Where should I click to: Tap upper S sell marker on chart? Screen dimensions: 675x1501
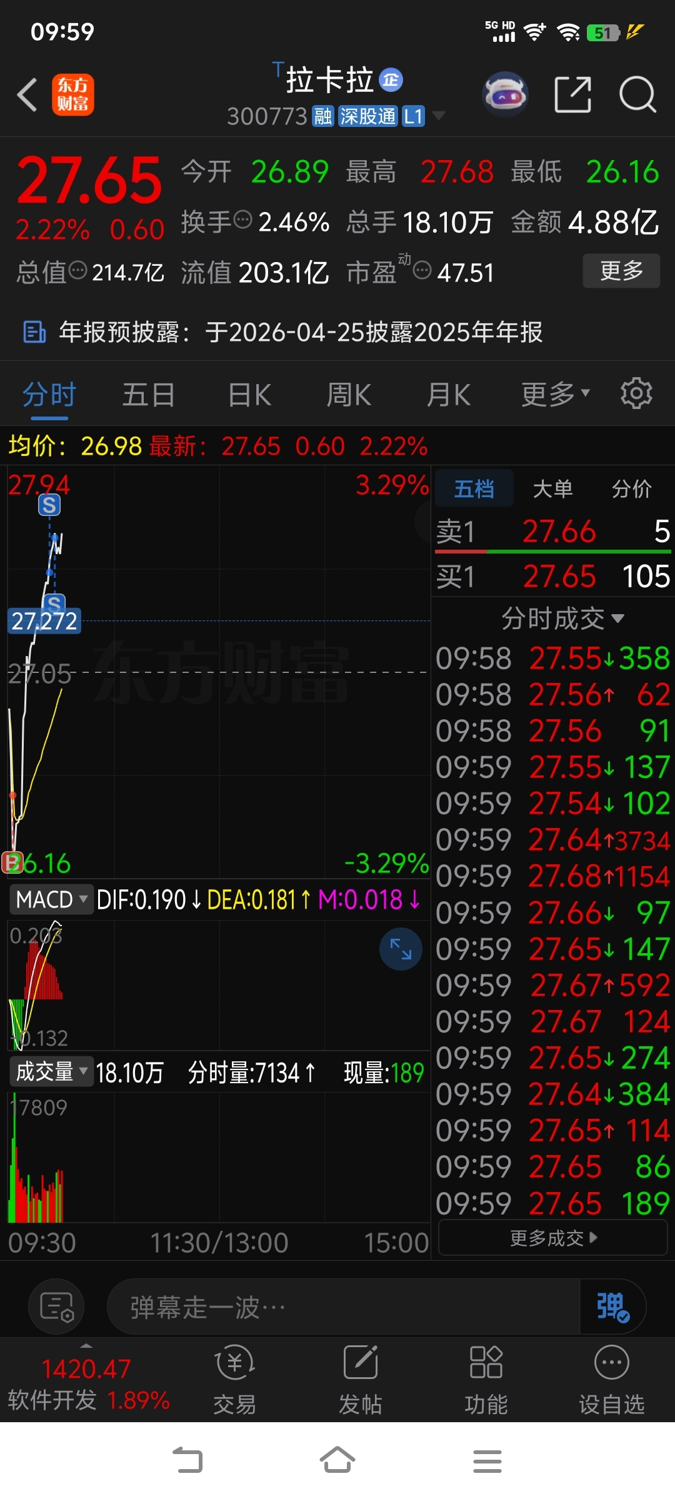click(49, 505)
